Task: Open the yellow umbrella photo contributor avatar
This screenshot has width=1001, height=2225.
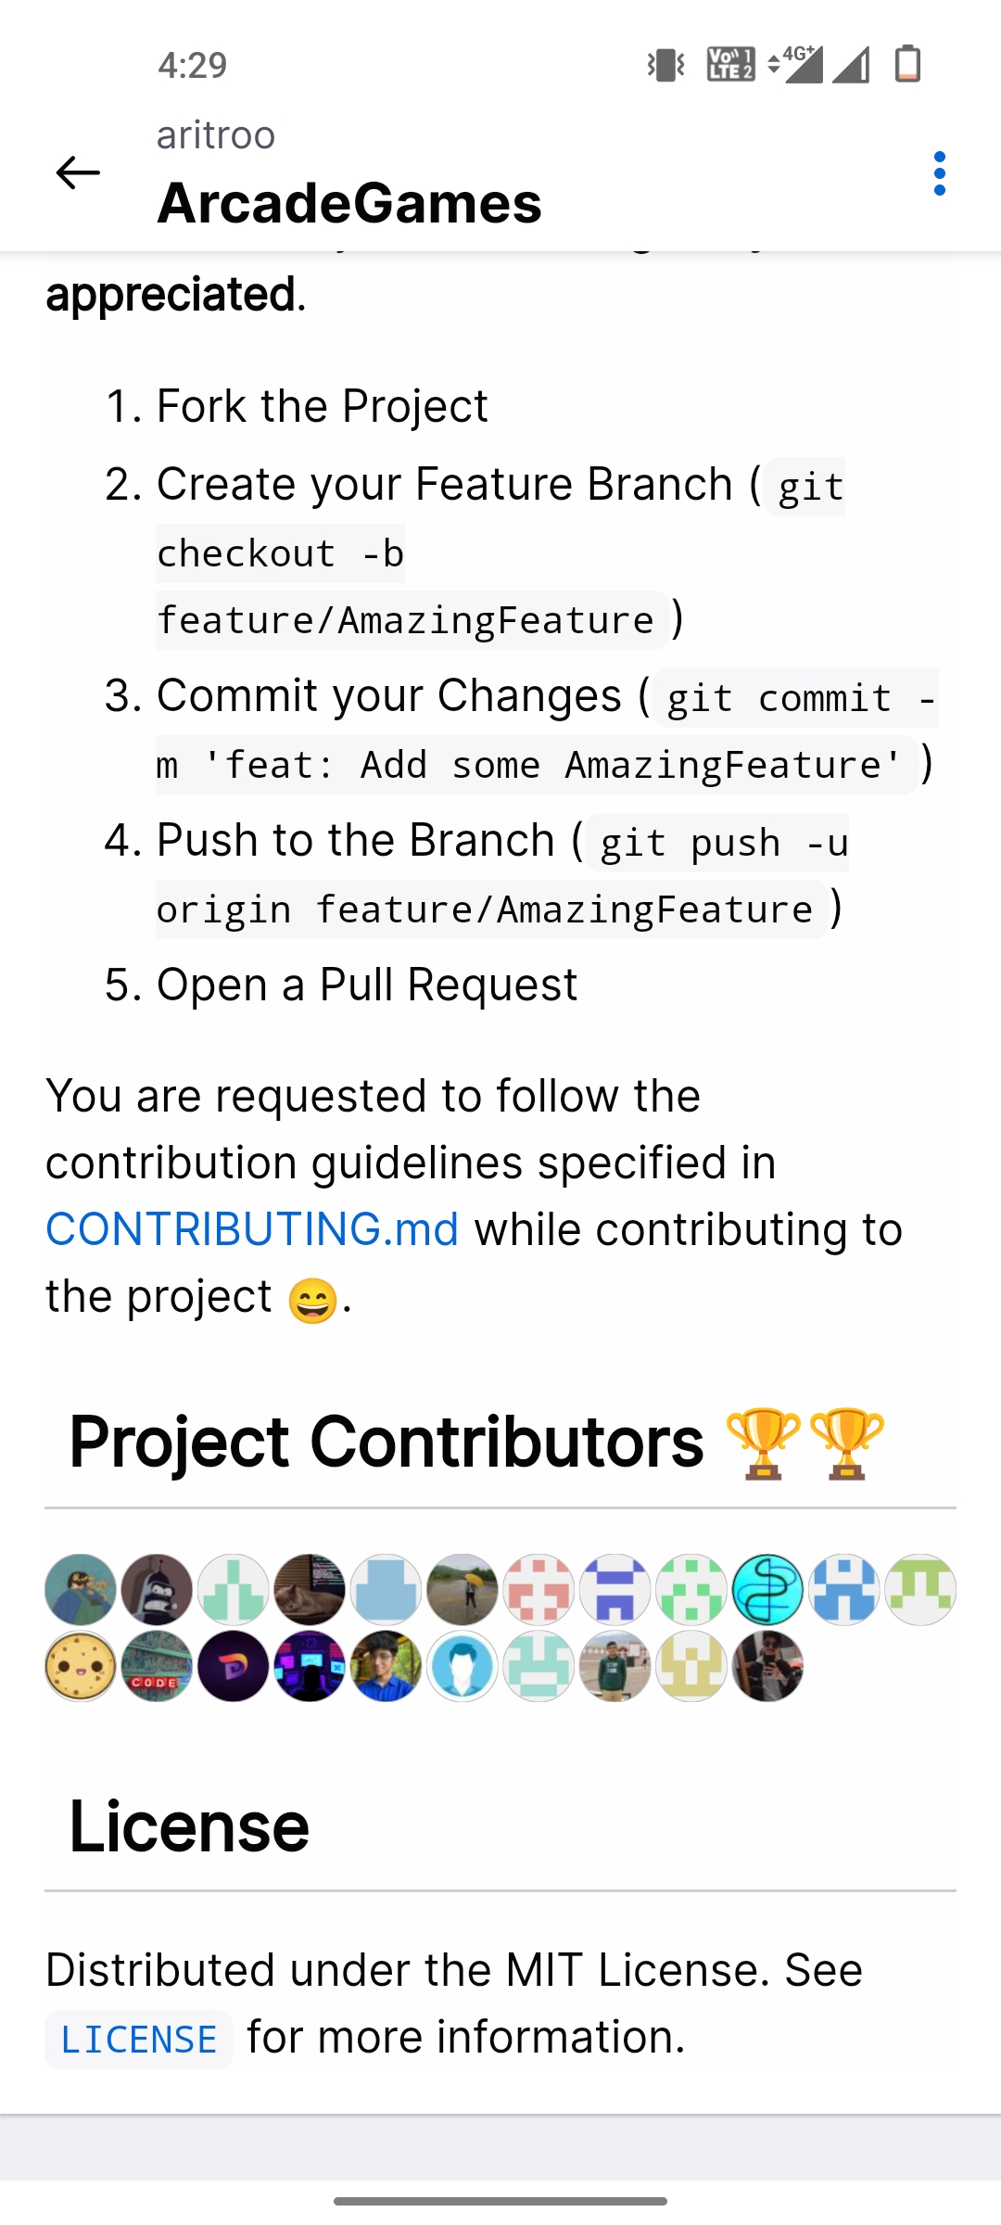Action: point(462,1589)
